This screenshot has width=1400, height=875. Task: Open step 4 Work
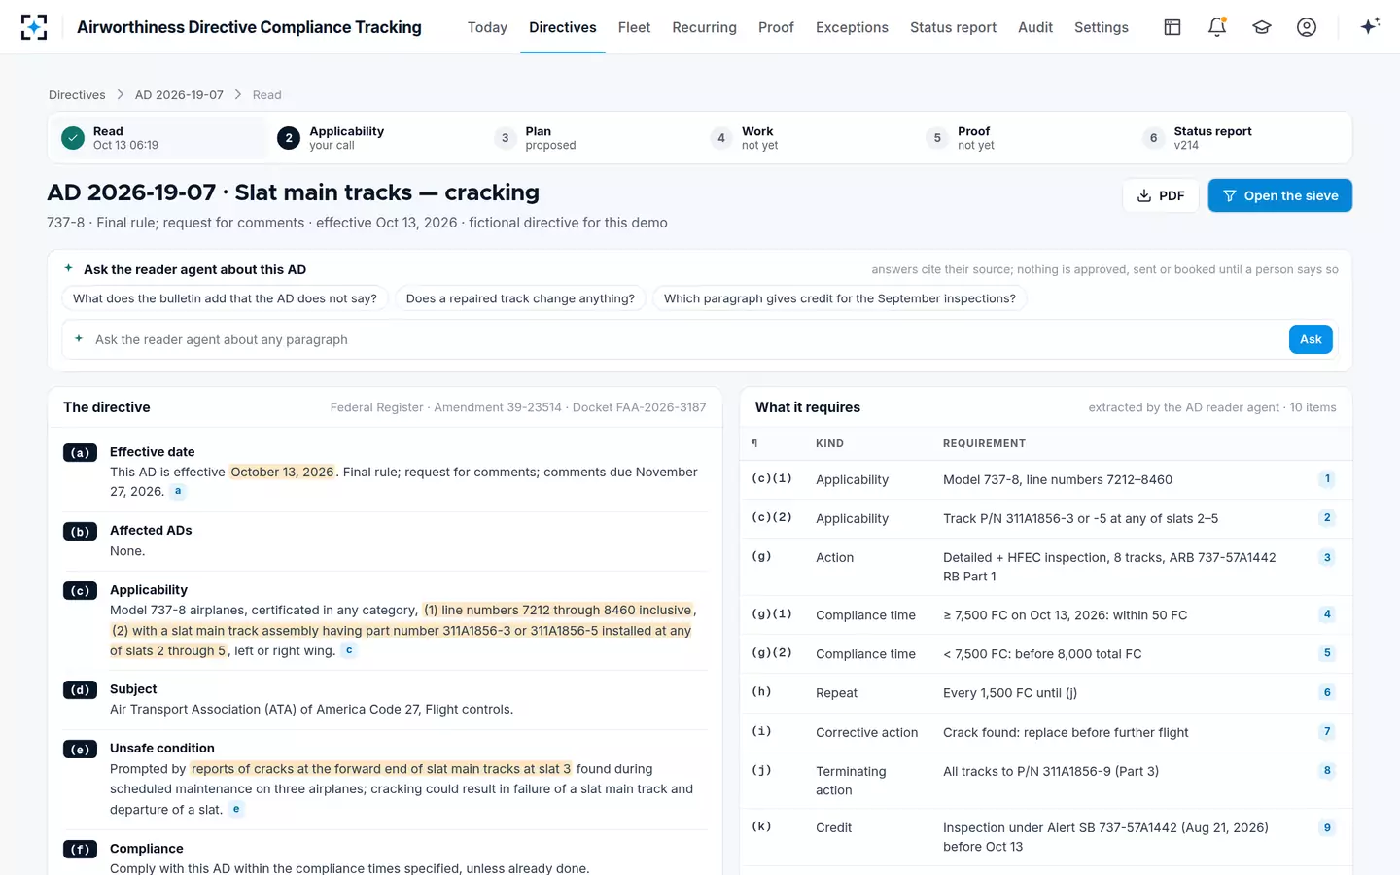click(x=806, y=138)
